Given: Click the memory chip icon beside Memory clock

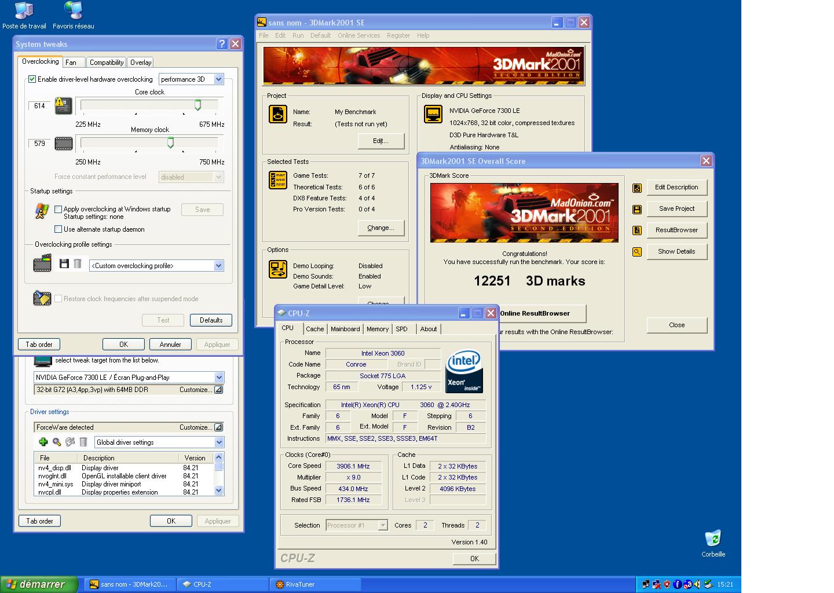Looking at the screenshot, I should click(x=63, y=143).
